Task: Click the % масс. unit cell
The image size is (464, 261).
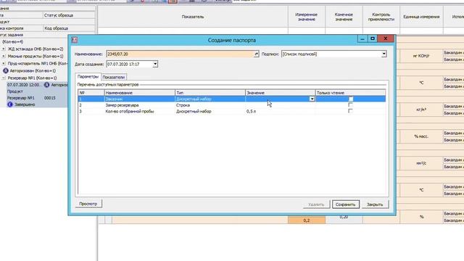Action: click(421, 136)
